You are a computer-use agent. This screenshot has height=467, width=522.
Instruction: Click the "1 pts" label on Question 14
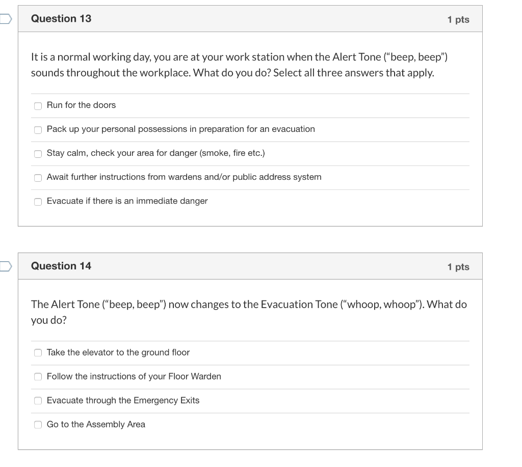click(458, 266)
